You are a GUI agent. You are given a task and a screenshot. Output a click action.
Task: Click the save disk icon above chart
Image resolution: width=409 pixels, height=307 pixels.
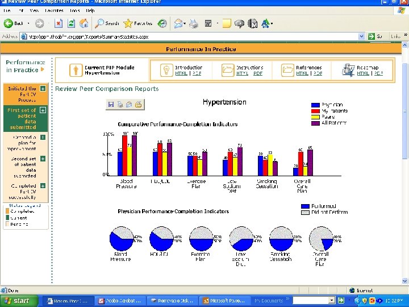click(111, 105)
